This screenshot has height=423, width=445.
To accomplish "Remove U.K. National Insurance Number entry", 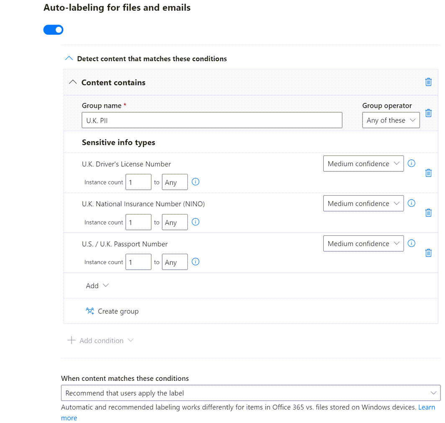I will coord(428,213).
